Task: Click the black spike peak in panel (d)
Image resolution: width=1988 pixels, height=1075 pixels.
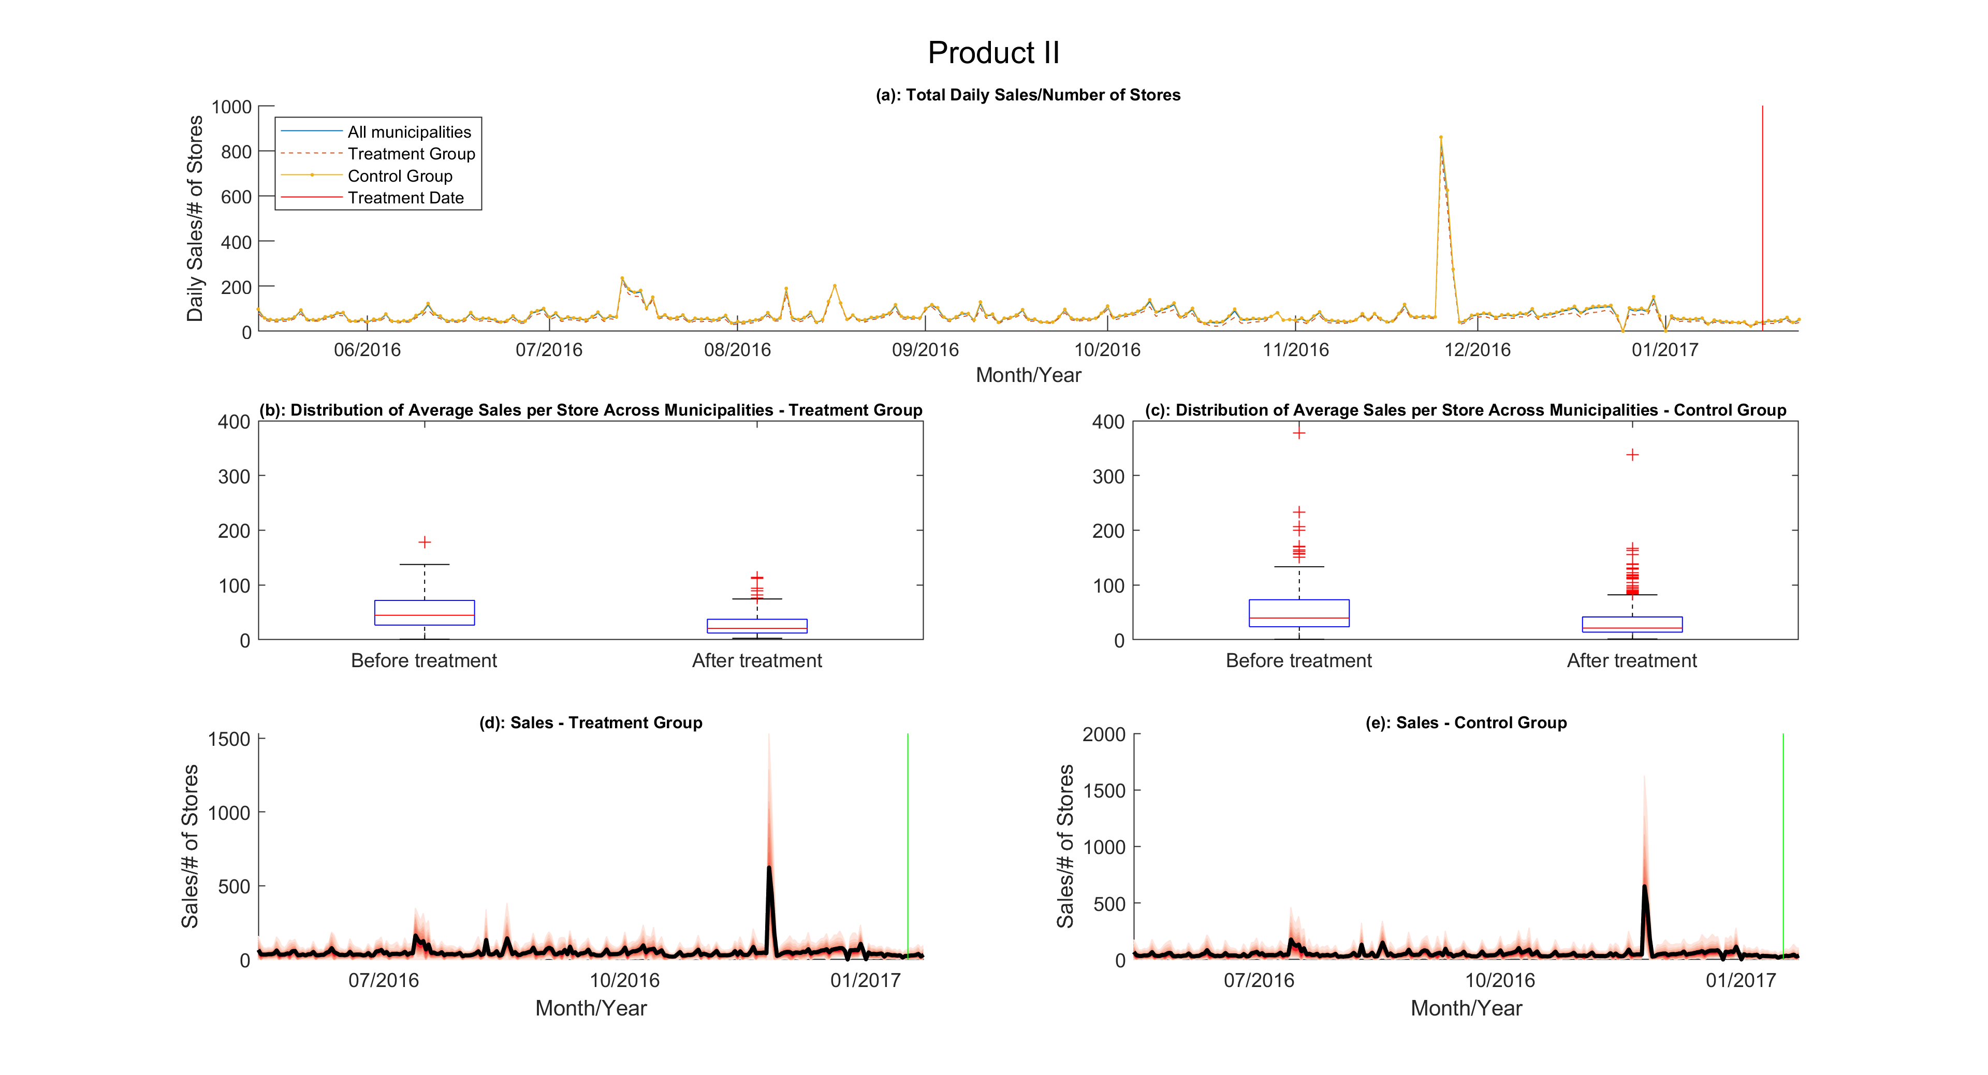Action: [769, 869]
